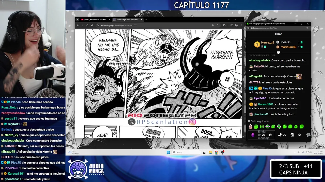Open marioum89 in the gifter leaderboard
The image size is (325, 182).
[x=289, y=47]
